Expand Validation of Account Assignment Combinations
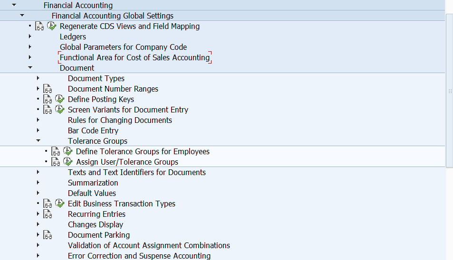 coord(38,245)
